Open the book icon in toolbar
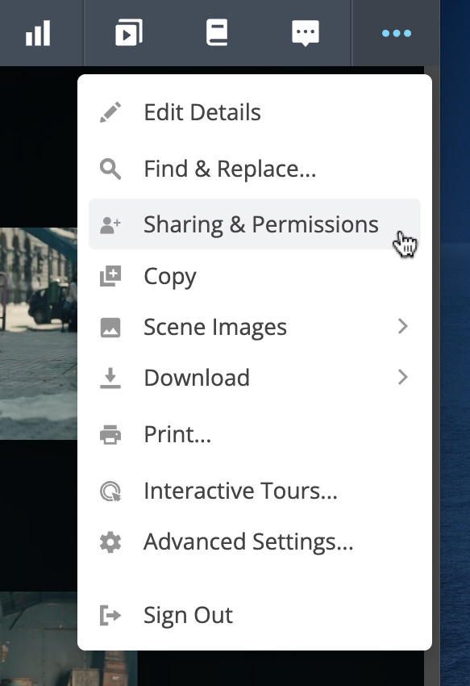470x686 pixels. click(217, 32)
